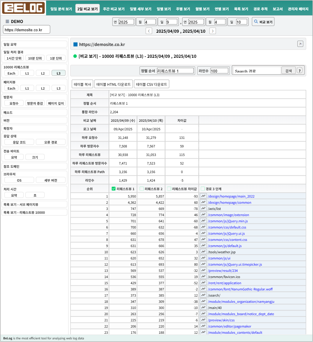
Task: Go to the 월별 보기 tab
Action: click(x=202, y=9)
